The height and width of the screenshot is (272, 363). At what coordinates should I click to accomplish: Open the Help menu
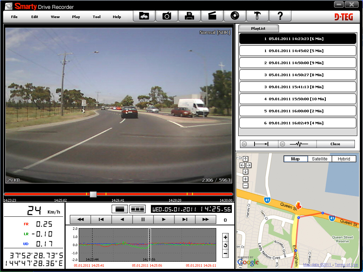coord(117,17)
